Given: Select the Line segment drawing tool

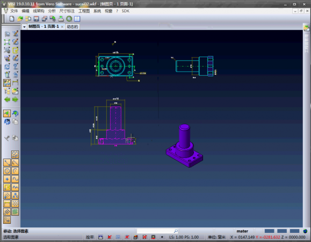Looking at the screenshot, I should click(x=7, y=162).
